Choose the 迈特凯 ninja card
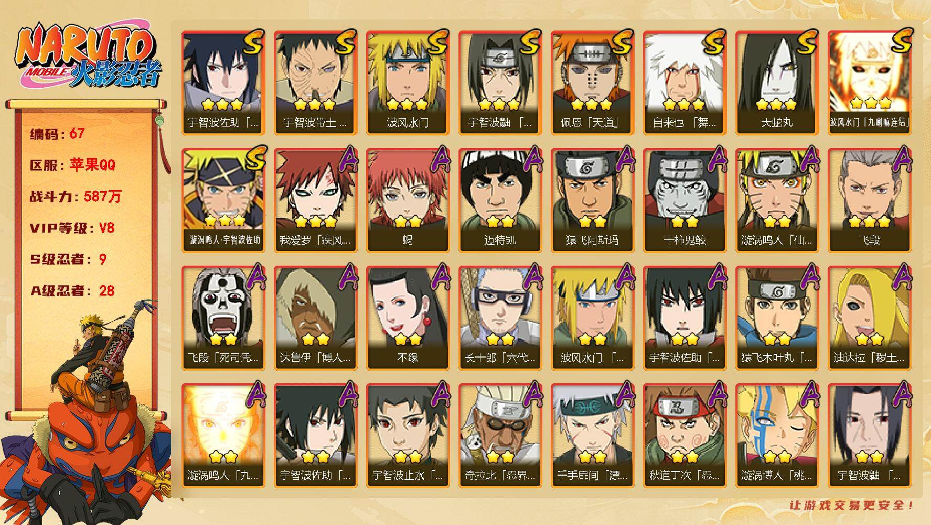Viewport: 931px width, 525px height. [x=500, y=201]
